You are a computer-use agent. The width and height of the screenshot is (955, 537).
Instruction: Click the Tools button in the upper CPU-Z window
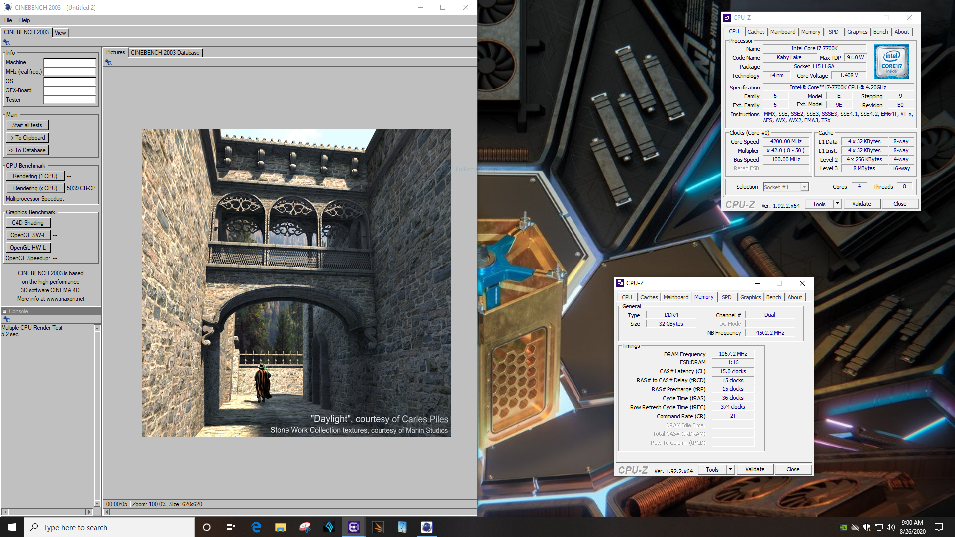819,204
